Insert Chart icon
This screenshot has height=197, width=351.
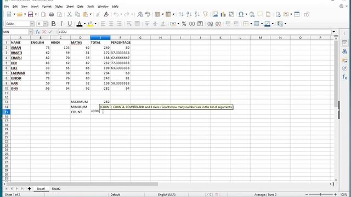click(x=223, y=15)
